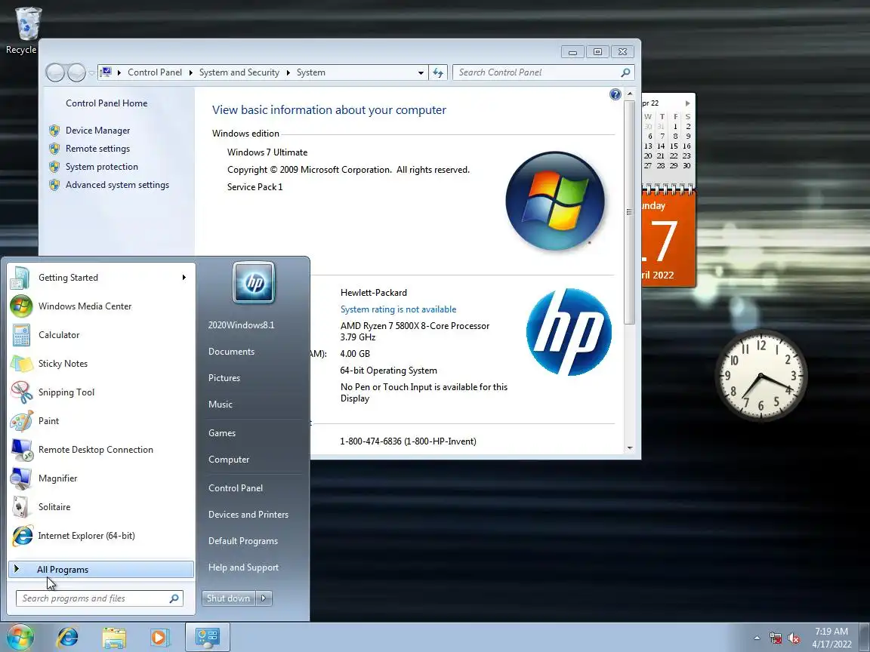Viewport: 870px width, 652px height.
Task: Go to next month on calendar gadget
Action: click(x=687, y=103)
